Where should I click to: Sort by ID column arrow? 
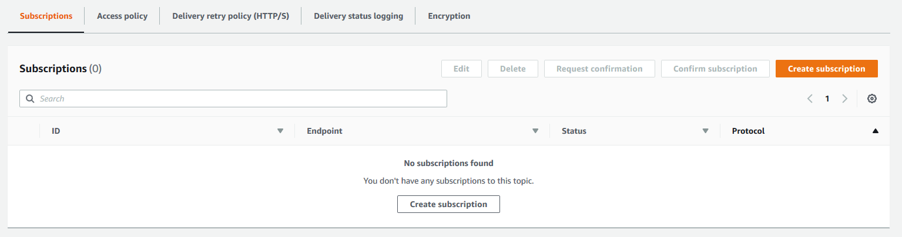pyautogui.click(x=280, y=131)
